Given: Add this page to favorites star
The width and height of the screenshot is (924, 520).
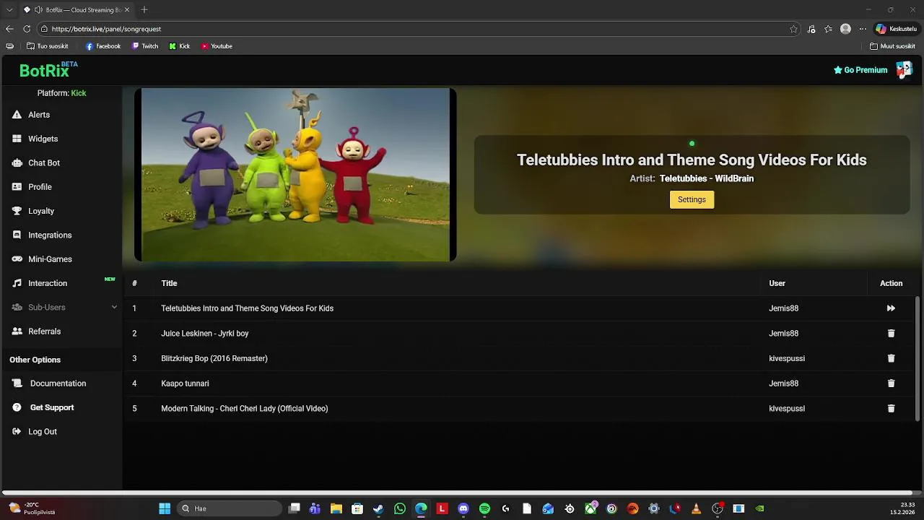Looking at the screenshot, I should pyautogui.click(x=793, y=29).
